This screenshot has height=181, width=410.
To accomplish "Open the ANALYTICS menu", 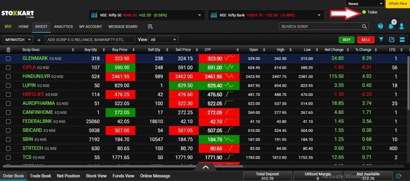I will [63, 27].
